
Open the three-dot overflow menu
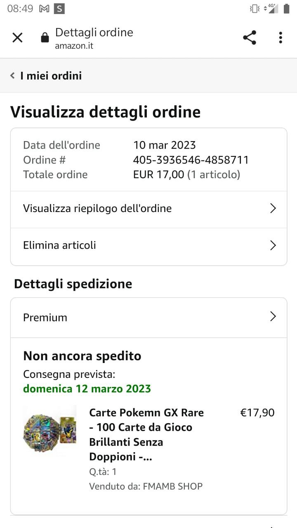(x=280, y=38)
